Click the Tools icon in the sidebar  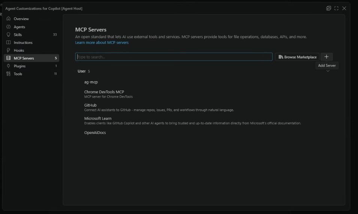click(9, 74)
